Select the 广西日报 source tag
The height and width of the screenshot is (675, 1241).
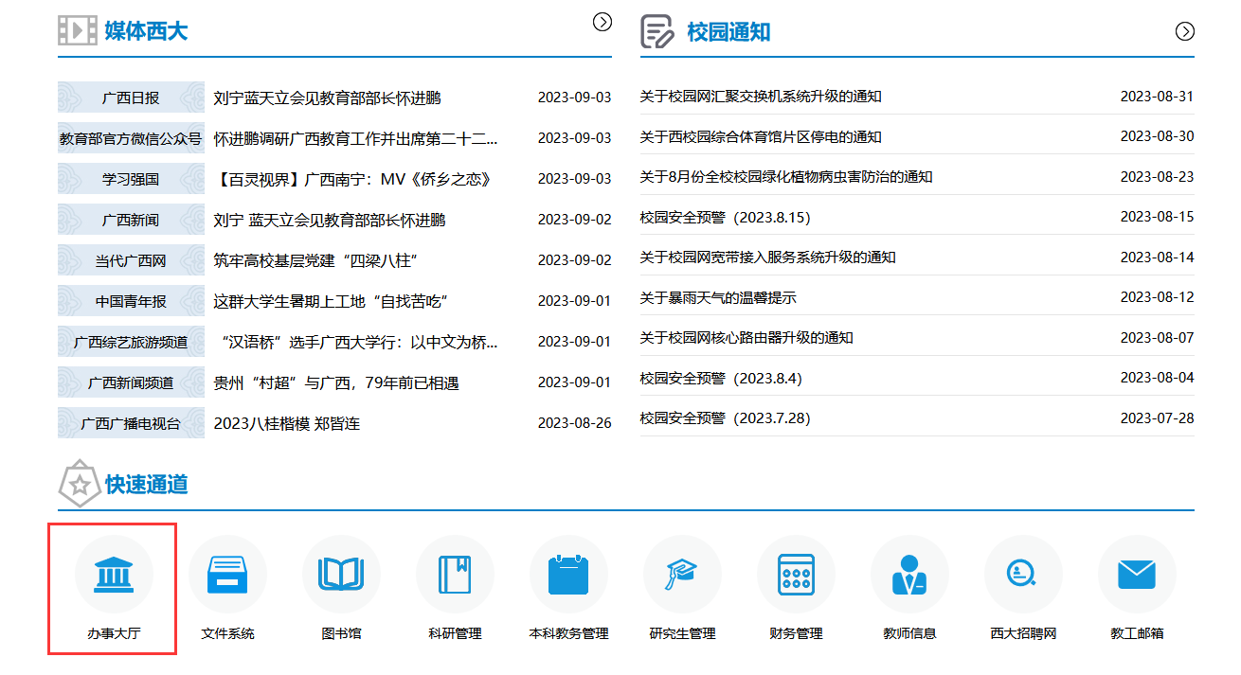coord(131,98)
